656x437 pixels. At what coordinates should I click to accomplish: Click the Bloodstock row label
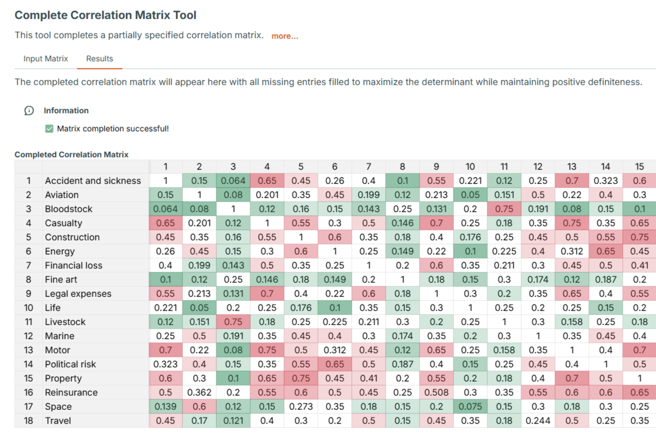pos(68,209)
